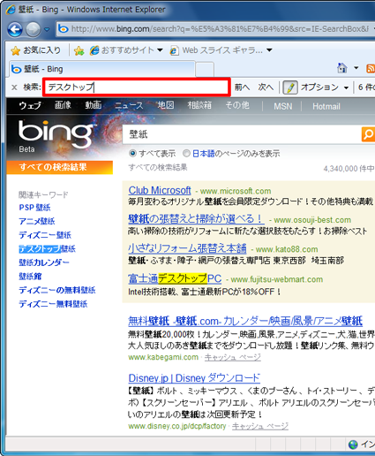The image size is (375, 456).
Task: Open デスクトップ壁紙 related keyword
Action: [47, 249]
